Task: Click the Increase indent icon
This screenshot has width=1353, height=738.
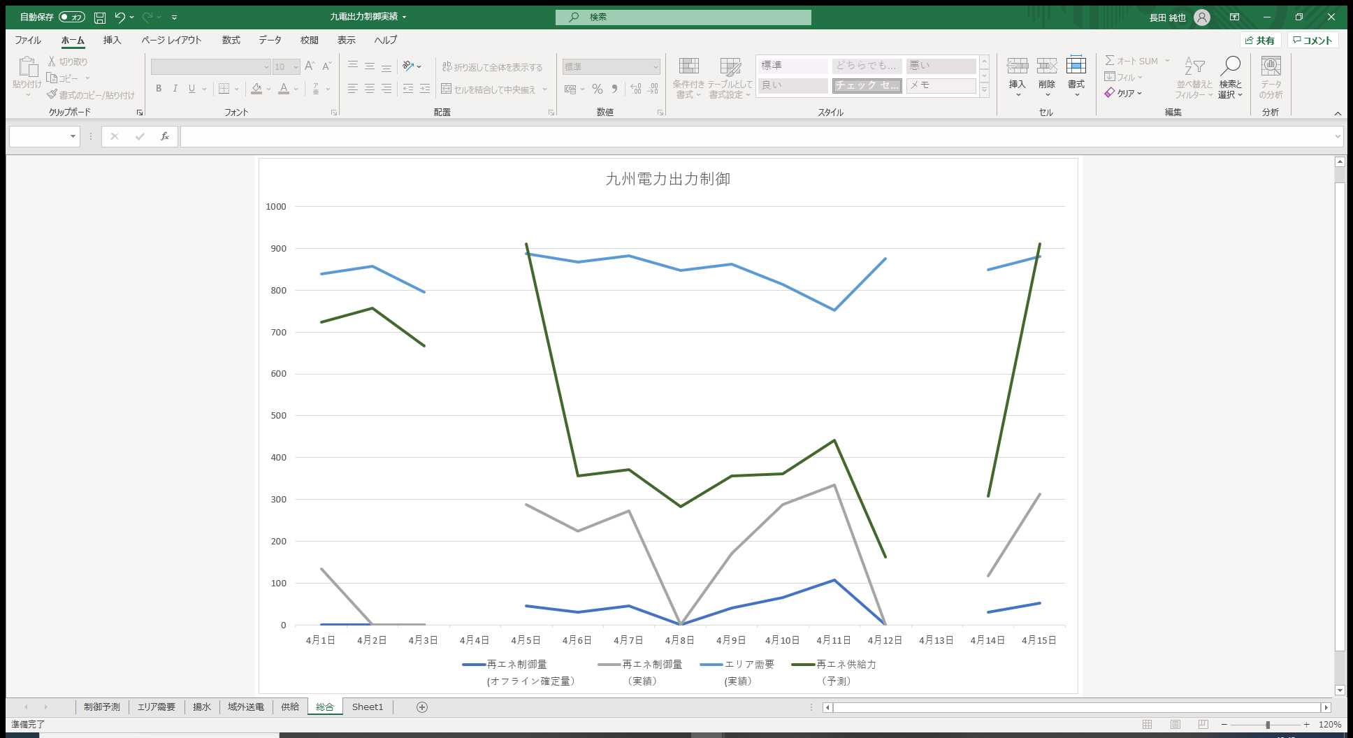Action: (x=425, y=89)
